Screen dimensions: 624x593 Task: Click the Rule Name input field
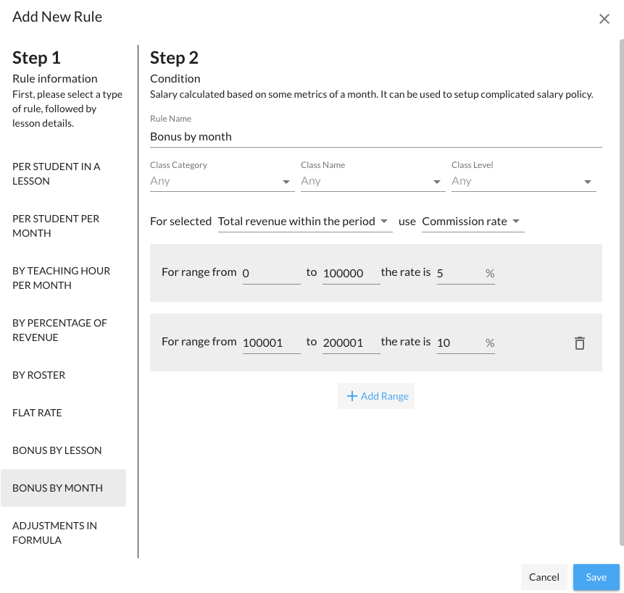[x=375, y=136]
